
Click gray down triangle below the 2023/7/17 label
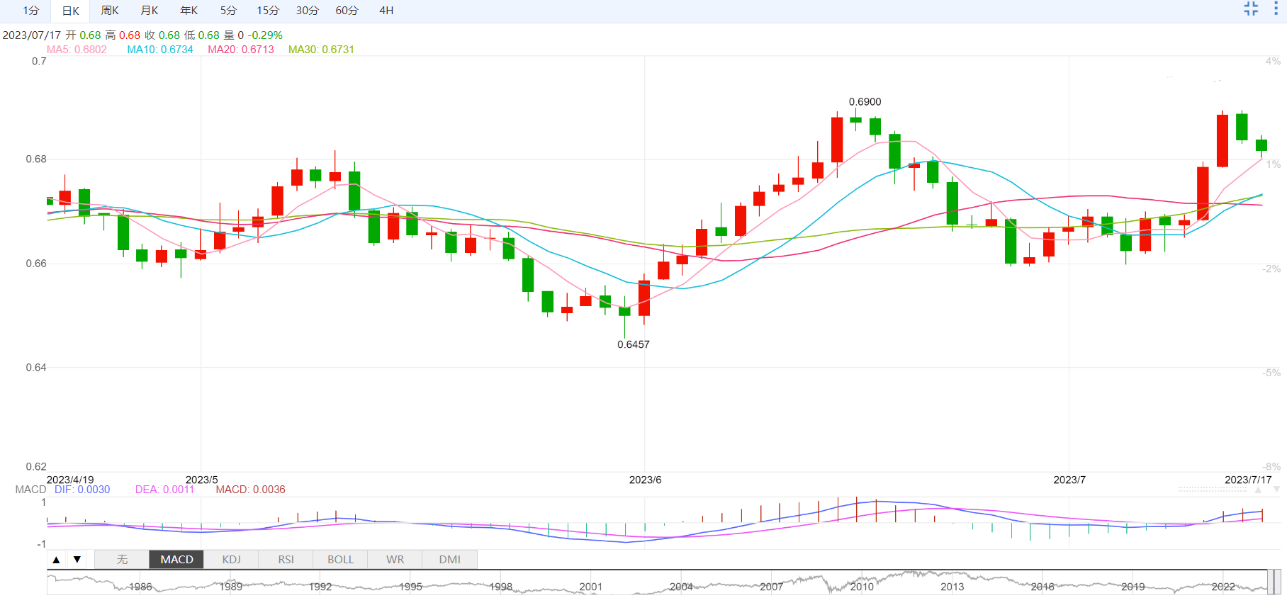pos(1276,490)
